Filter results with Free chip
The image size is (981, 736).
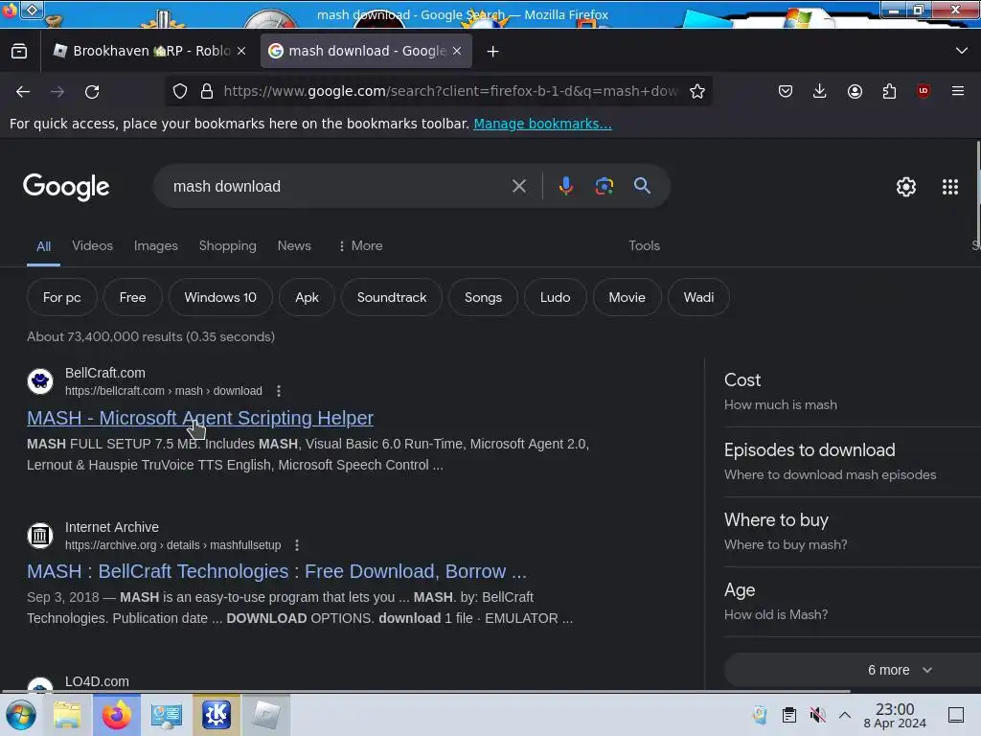(x=132, y=297)
